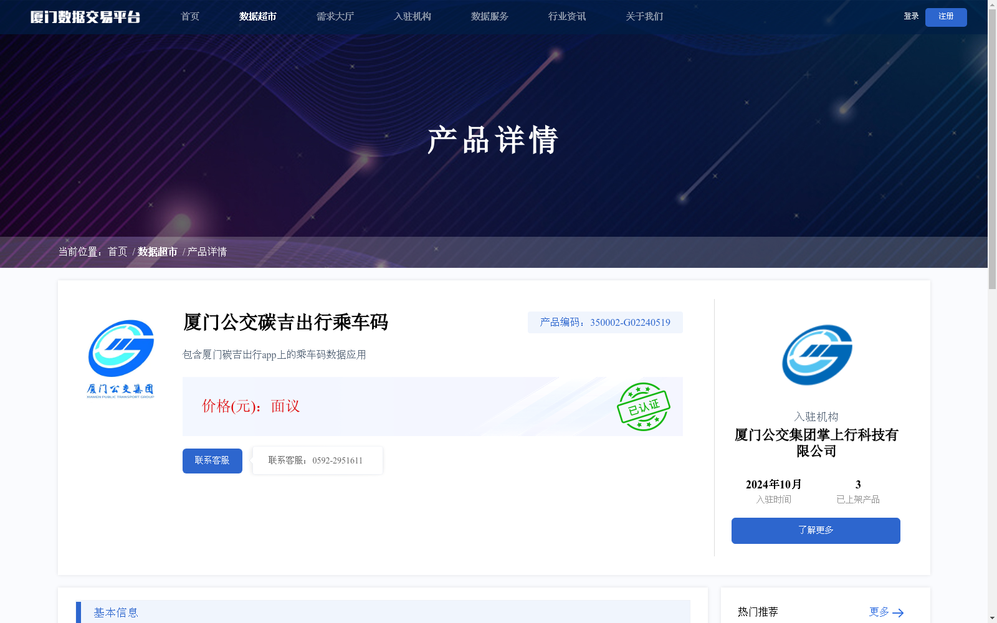Visit 行业资讯 from the top menu
This screenshot has height=623, width=997.
[567, 17]
